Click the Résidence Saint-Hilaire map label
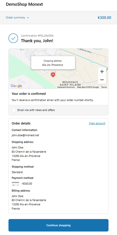Viewport: 117px width, 235px height. 70,84
